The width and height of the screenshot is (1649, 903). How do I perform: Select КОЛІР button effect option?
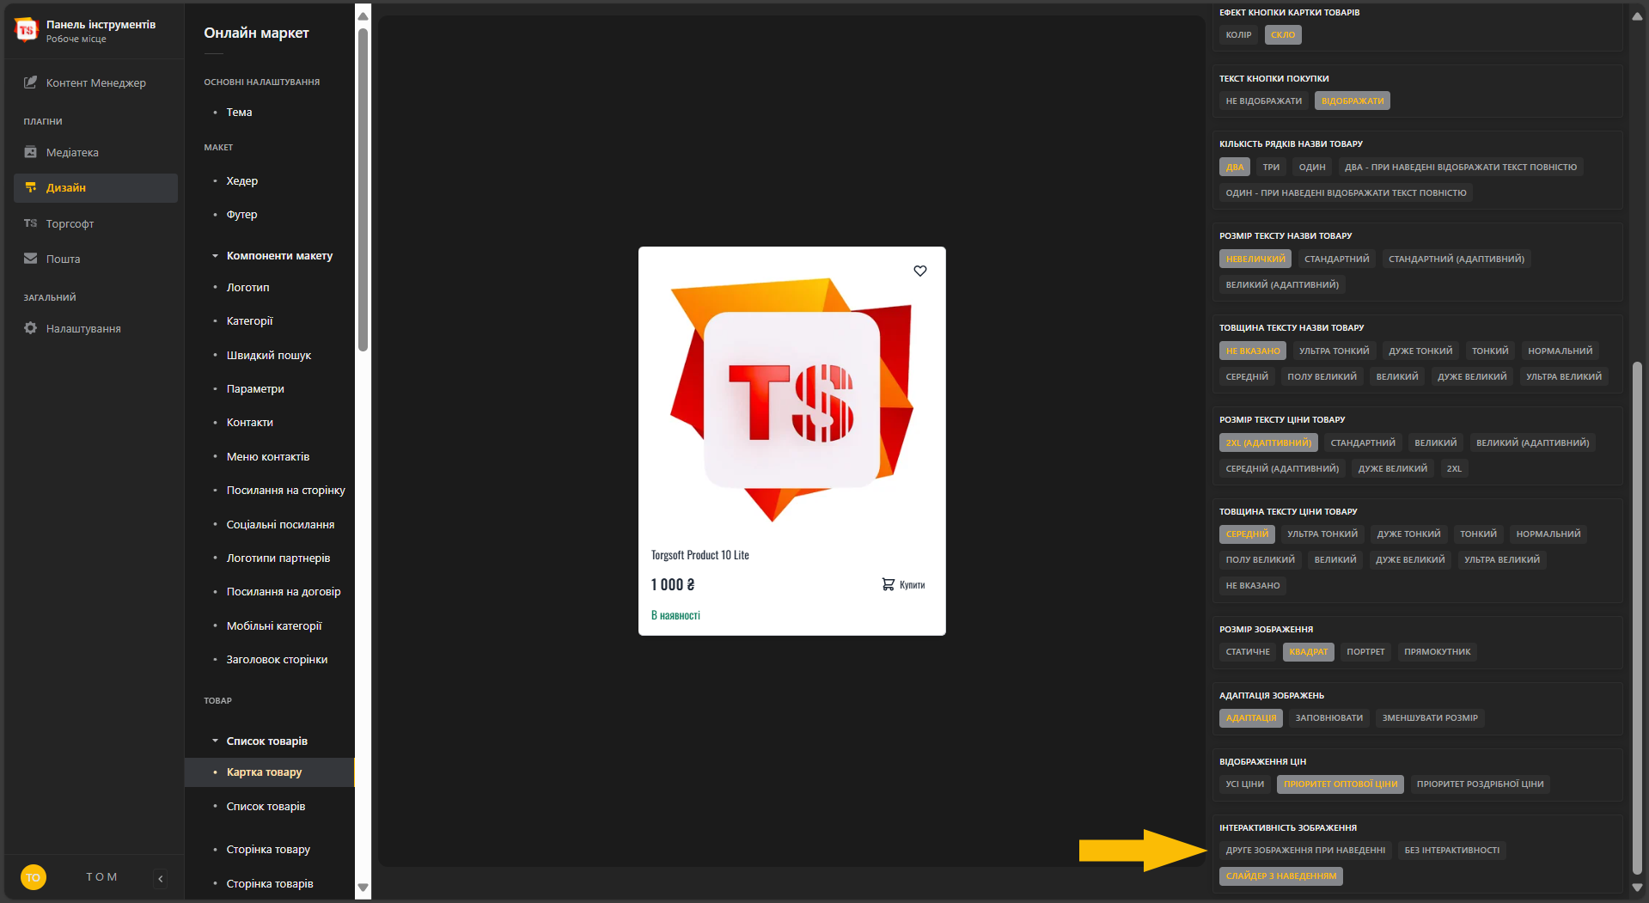tap(1238, 35)
